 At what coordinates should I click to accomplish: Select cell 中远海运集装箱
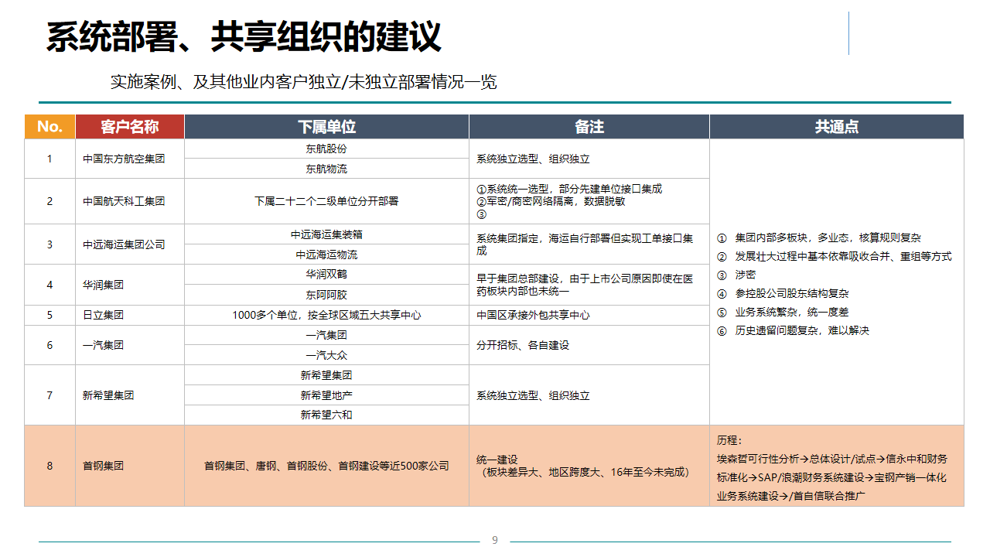(x=326, y=234)
